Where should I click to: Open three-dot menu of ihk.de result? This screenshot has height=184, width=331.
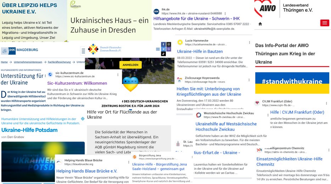[225, 13]
